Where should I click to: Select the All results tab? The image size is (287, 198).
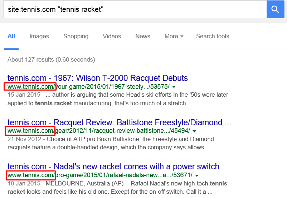[11, 36]
